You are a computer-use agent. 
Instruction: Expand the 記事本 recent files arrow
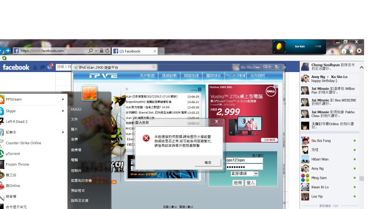pos(63,132)
